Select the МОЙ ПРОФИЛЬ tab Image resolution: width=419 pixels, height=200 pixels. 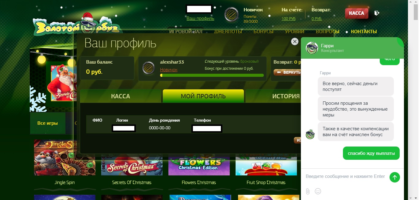pos(203,96)
